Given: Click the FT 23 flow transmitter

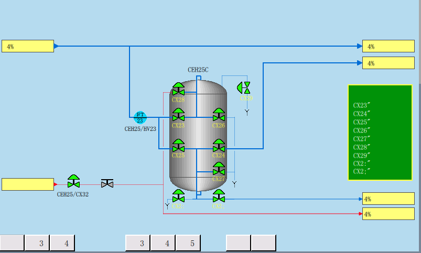Looking at the screenshot, I should pyautogui.click(x=140, y=117).
